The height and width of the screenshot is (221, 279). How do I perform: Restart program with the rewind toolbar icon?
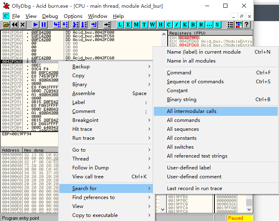pos(14,24)
